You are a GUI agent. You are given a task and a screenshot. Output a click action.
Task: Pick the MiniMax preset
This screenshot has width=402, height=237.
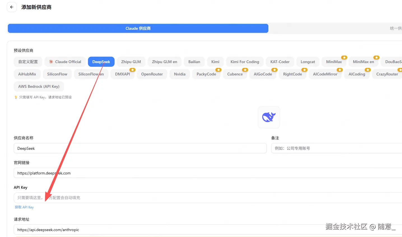[x=334, y=62]
